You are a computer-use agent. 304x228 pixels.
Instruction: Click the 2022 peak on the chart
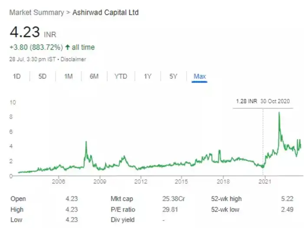click(x=279, y=114)
